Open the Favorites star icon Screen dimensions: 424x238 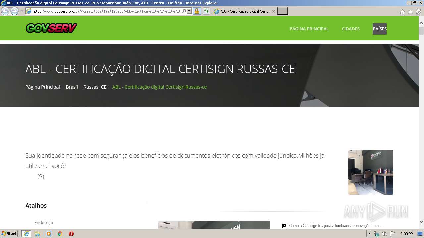coord(410,12)
